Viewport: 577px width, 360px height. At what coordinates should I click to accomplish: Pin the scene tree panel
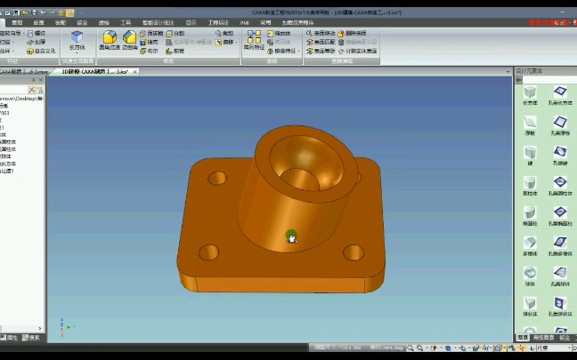[x=34, y=80]
